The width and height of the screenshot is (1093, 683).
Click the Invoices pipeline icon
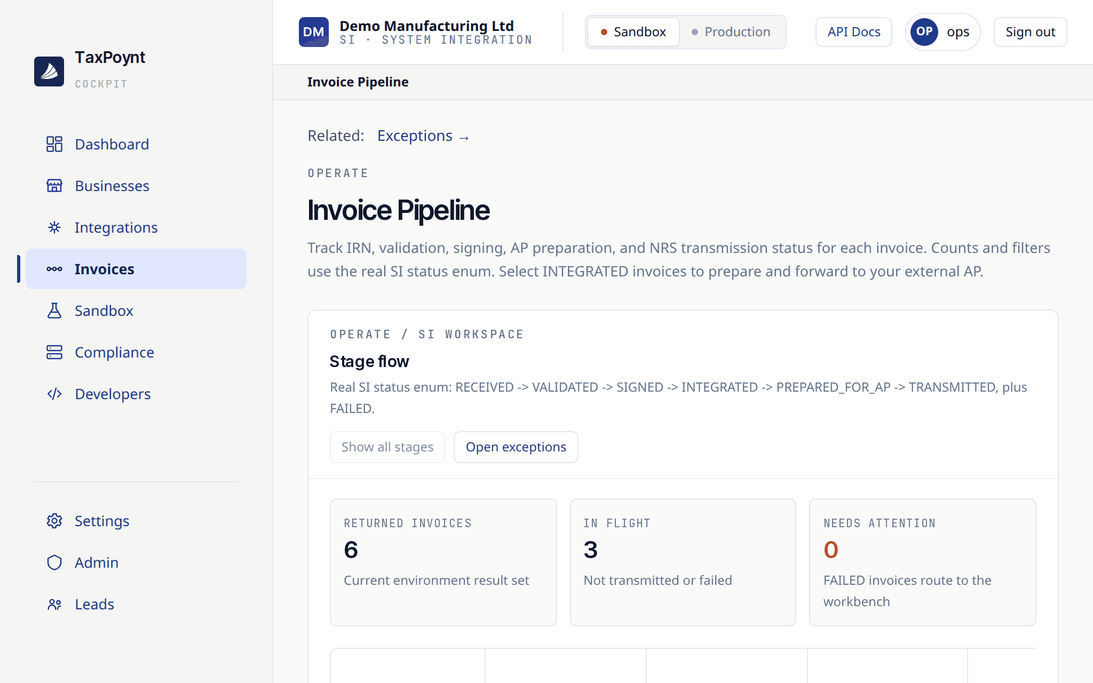(54, 269)
